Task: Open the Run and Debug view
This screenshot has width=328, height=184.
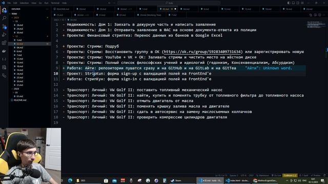Action: [4, 35]
